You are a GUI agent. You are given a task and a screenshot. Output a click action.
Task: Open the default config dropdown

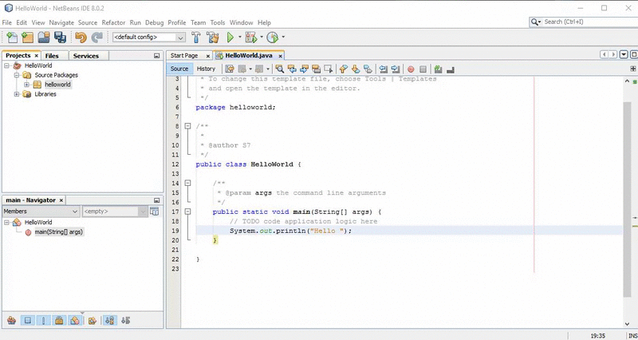tap(180, 38)
